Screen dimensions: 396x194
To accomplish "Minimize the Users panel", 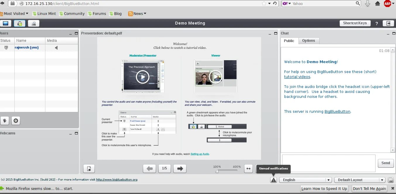I will [x=71, y=34].
